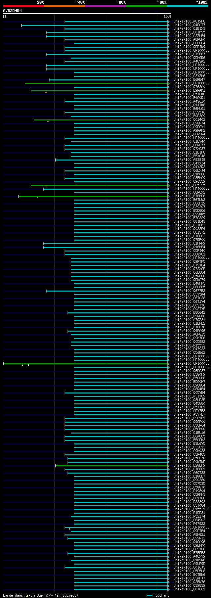211x598 pixels.
Task: Select the UniRef100_Q8RUX2 label
Action: (189, 193)
